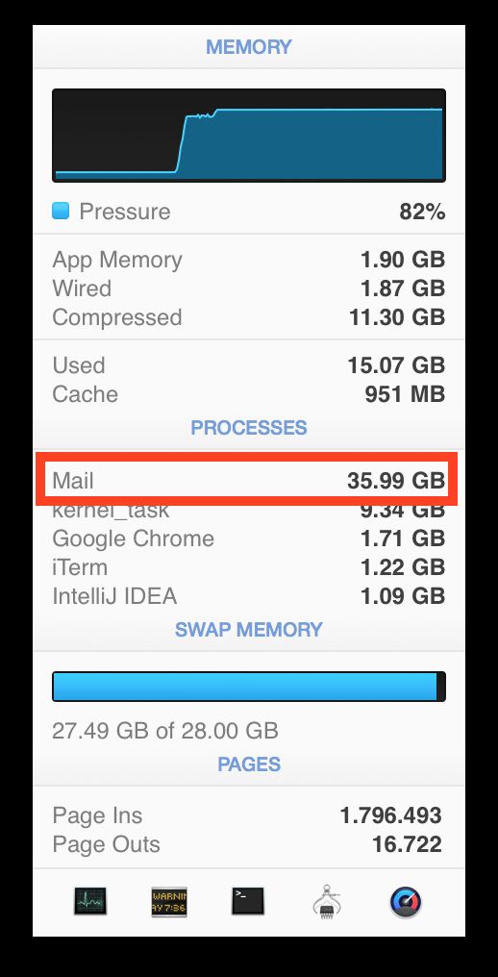Select the IntelliJ IDEA process row
The height and width of the screenshot is (977, 498).
[249, 595]
